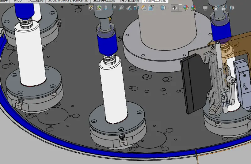Expand the View Orientation dropdown arrow
Image resolution: width=251 pixels, height=164 pixels.
click(x=157, y=8)
